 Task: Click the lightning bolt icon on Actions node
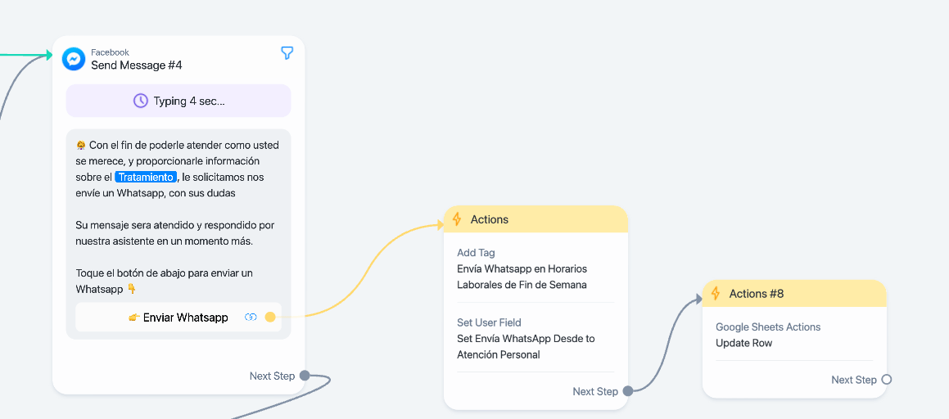457,219
